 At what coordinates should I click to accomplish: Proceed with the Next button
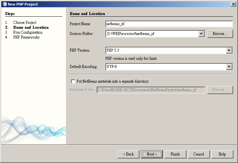(152, 154)
